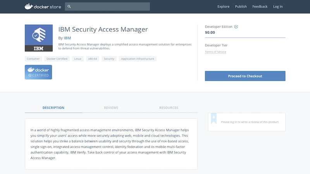Select the Docker Certified tag
Viewport: 310px width, 174px height.
pyautogui.click(x=57, y=59)
